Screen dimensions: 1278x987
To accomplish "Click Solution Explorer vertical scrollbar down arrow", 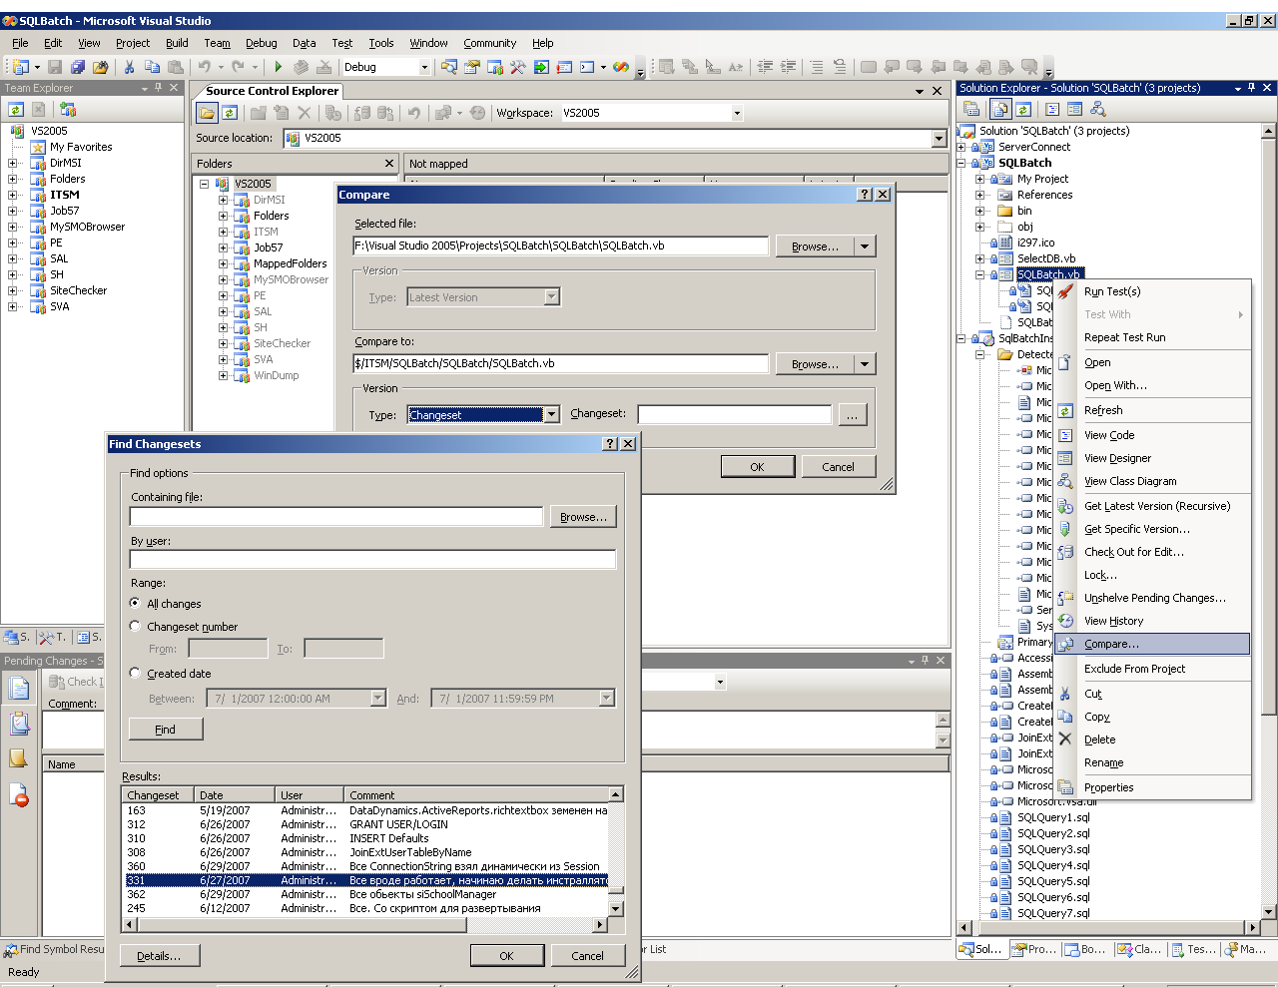I will pos(1268,910).
